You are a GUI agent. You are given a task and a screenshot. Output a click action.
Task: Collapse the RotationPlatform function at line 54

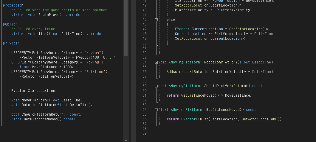click(x=156, y=62)
